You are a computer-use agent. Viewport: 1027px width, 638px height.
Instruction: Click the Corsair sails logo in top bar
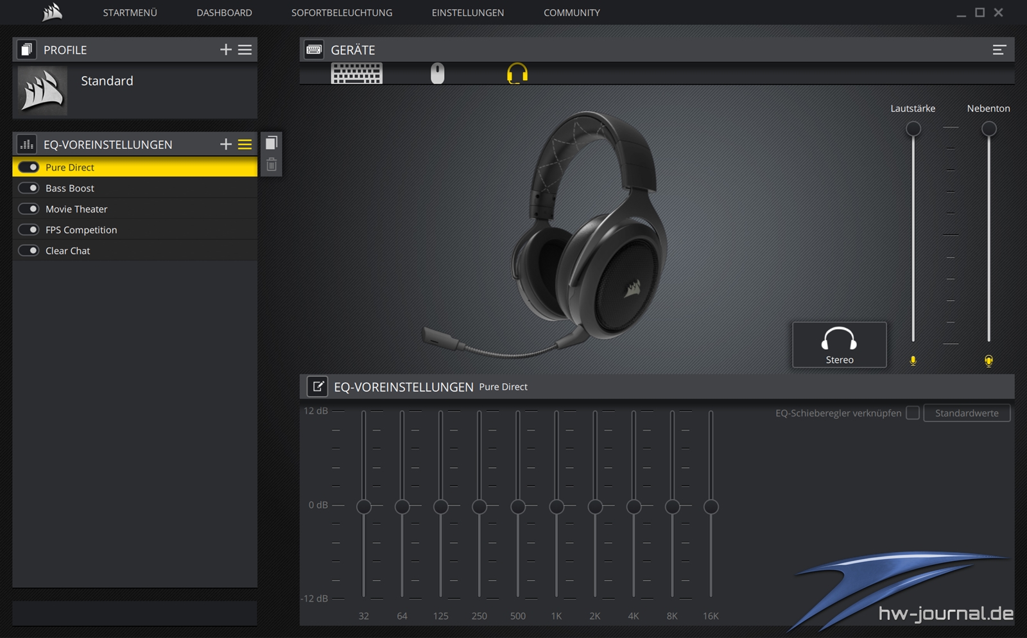click(x=52, y=12)
